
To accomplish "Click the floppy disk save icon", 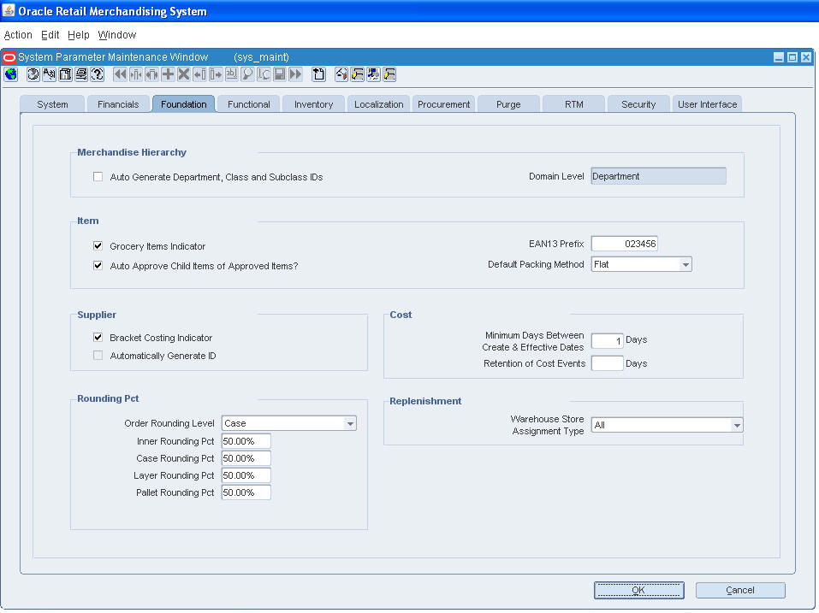I will [280, 74].
